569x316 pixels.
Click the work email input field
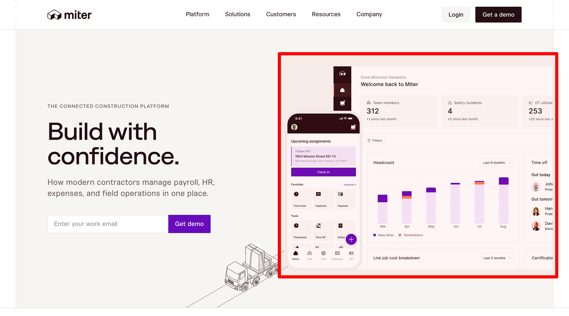(108, 224)
